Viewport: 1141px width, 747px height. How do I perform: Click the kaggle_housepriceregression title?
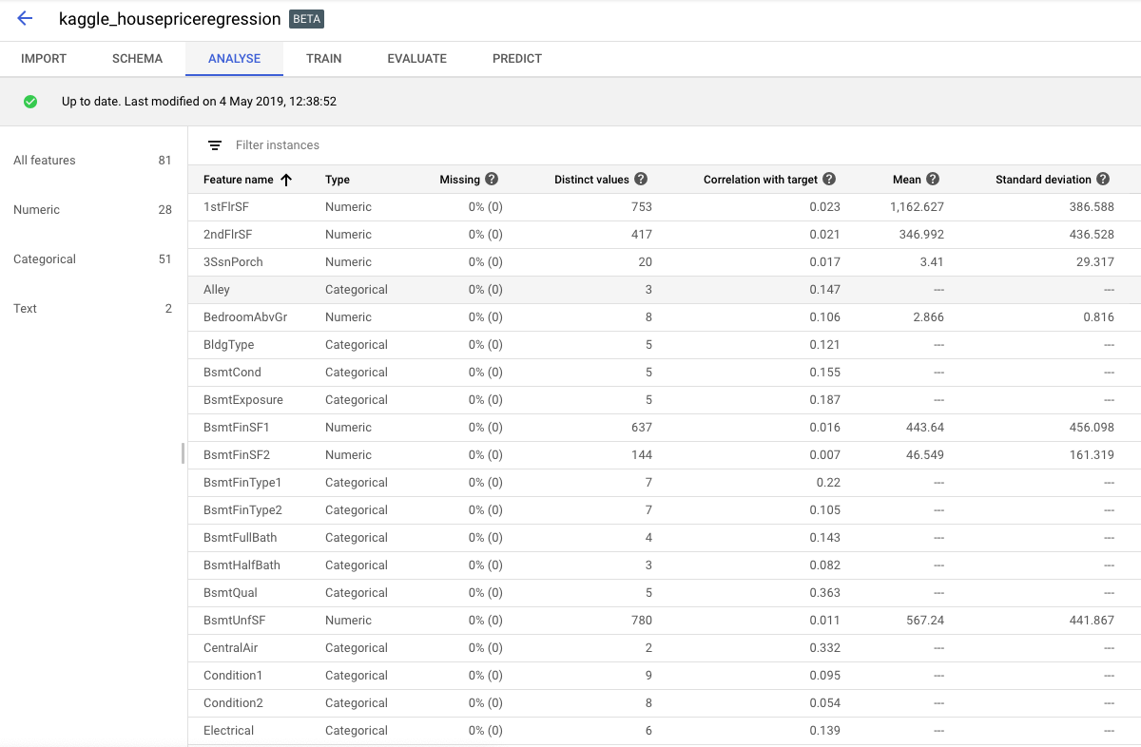click(x=170, y=19)
